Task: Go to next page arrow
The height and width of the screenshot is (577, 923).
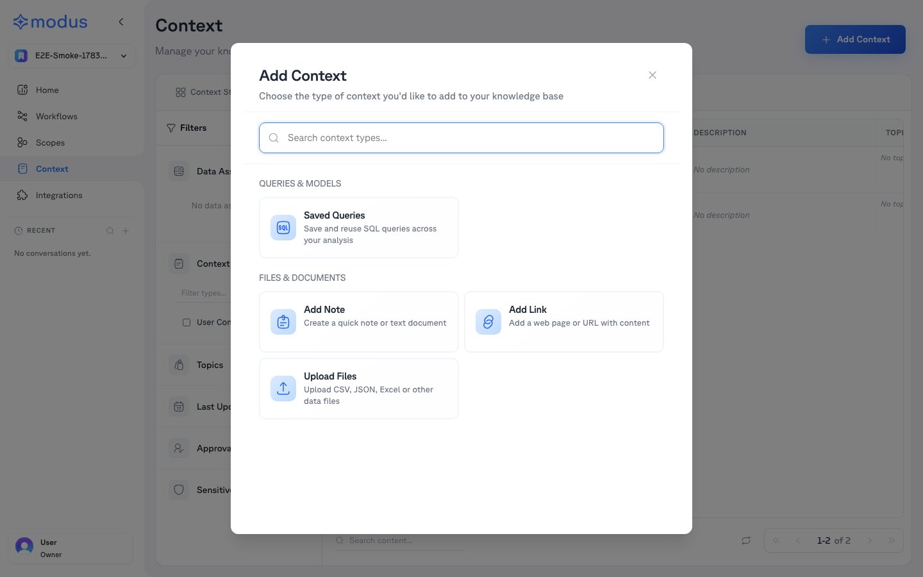Action: 870,540
